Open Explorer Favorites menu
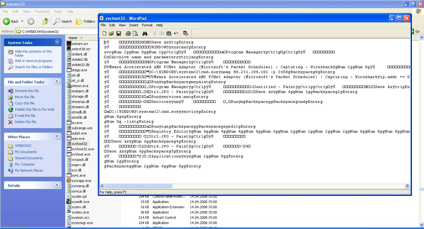 pos(42,11)
